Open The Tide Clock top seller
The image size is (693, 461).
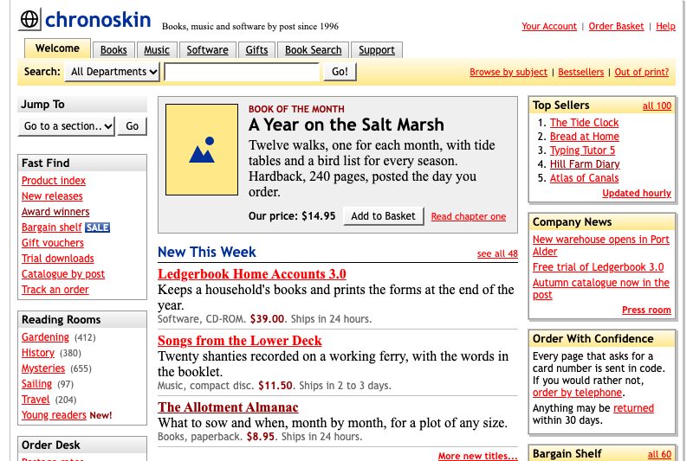pos(584,123)
